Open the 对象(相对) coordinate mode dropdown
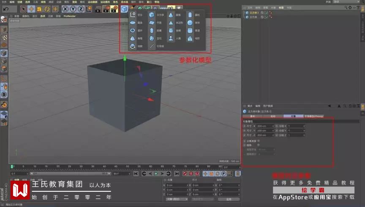 [177, 199]
